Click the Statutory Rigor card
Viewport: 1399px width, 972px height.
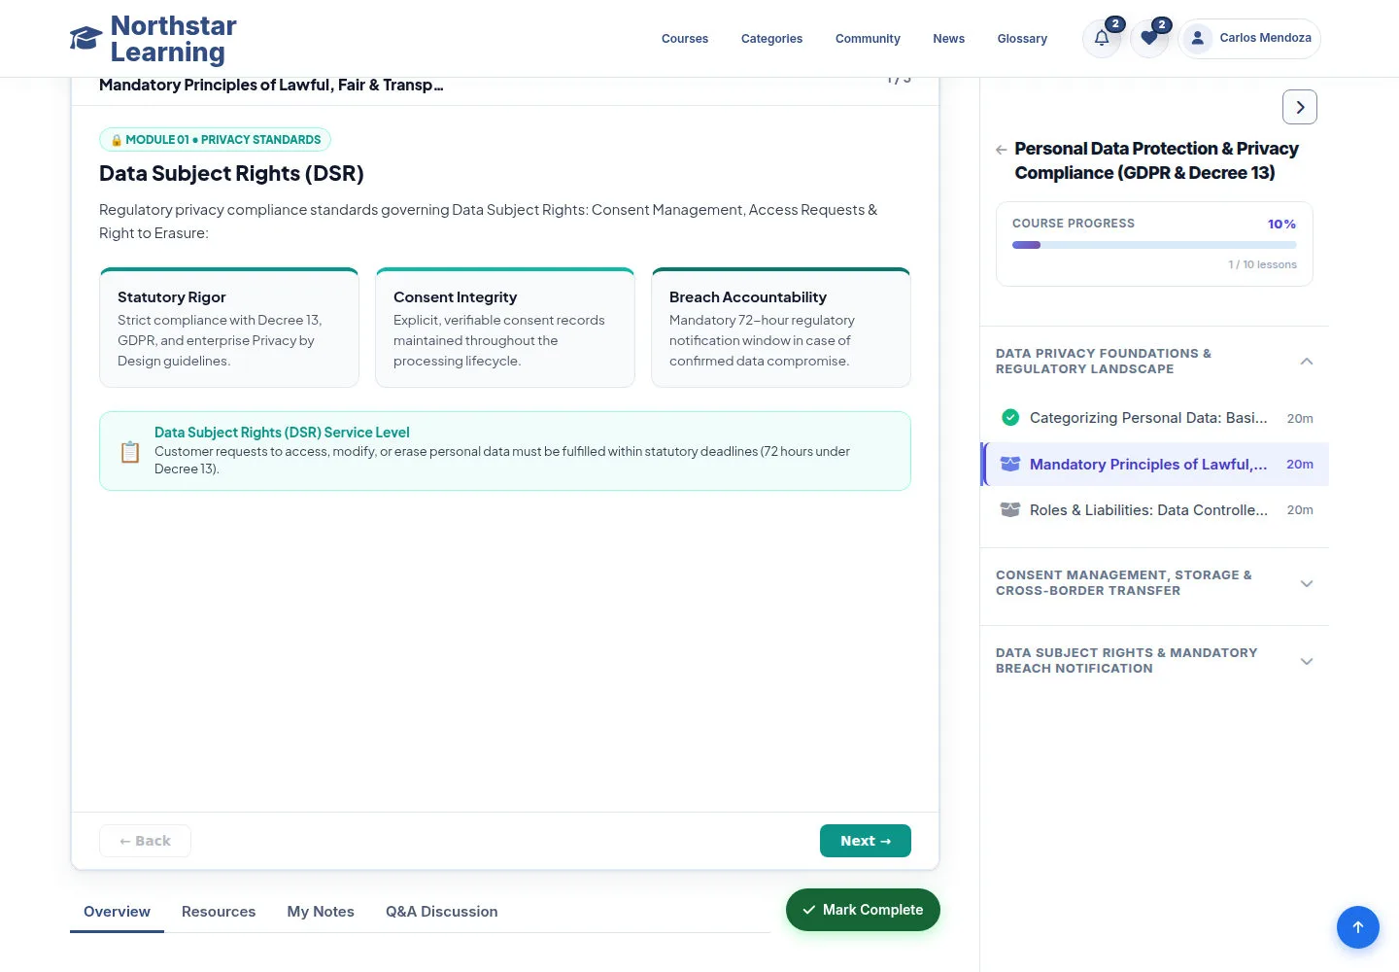[229, 328]
